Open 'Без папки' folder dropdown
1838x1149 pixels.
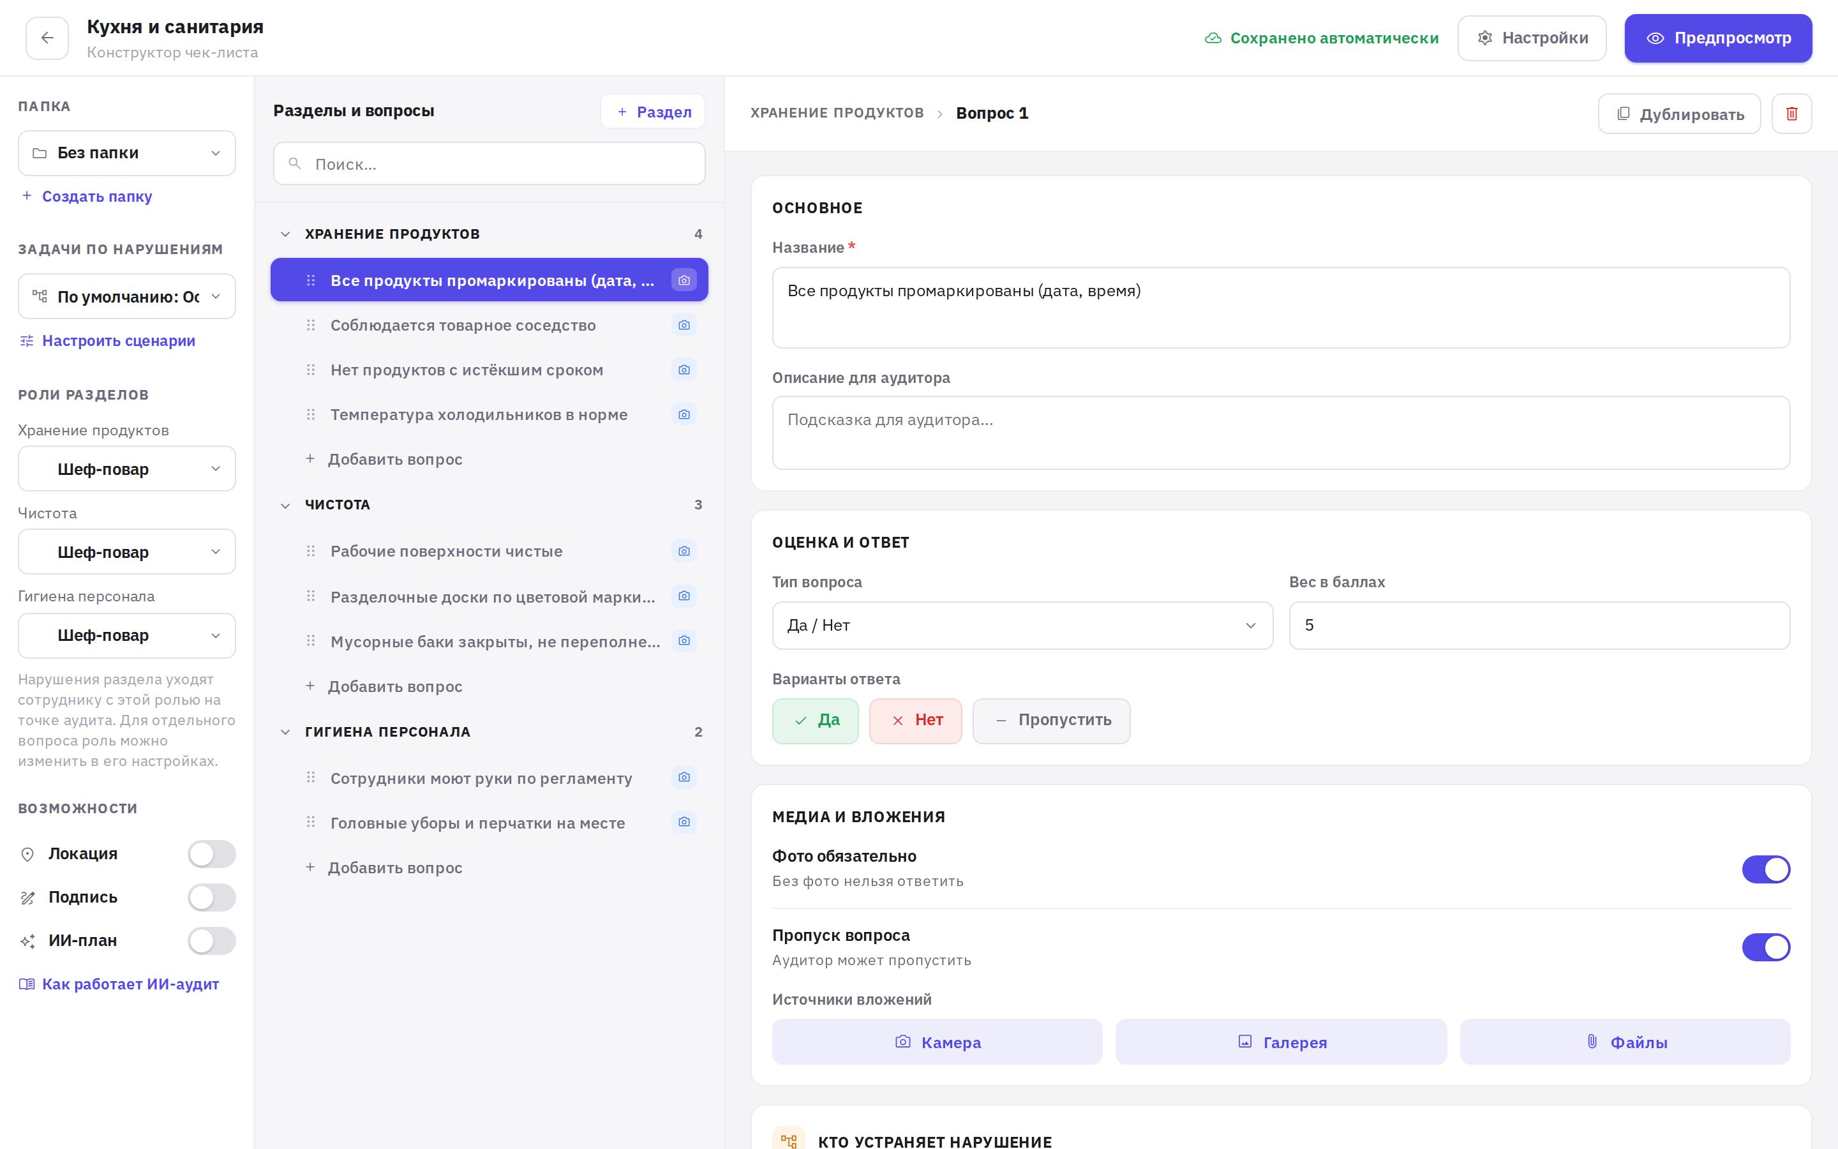click(127, 153)
